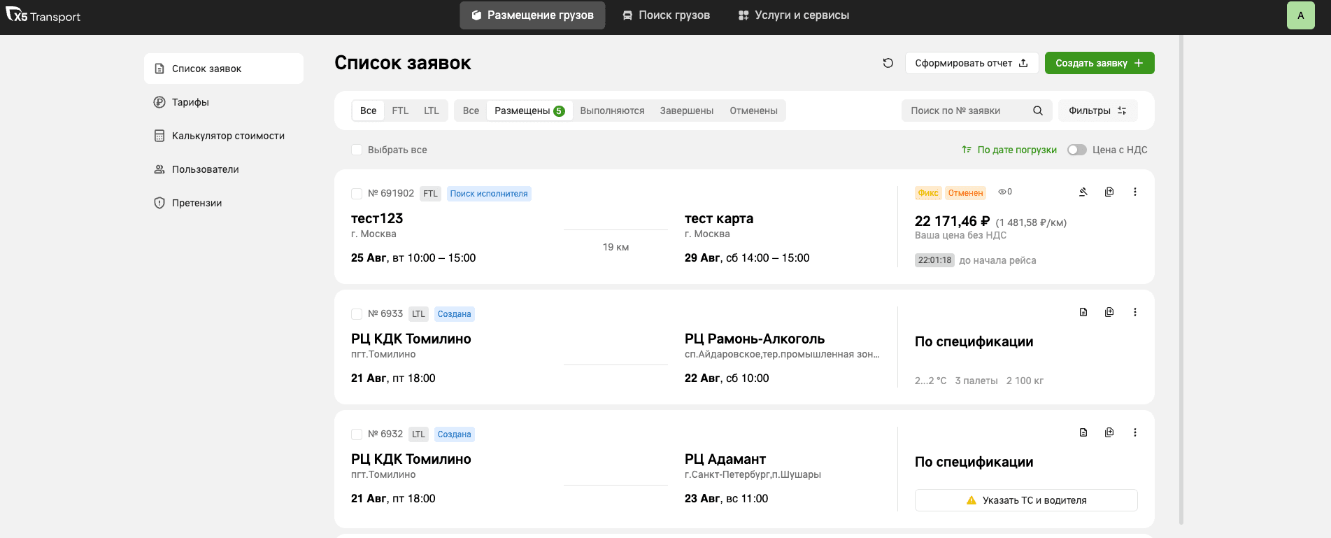Toggle the "Цена с НДС" switch
The image size is (1331, 538).
click(1077, 150)
